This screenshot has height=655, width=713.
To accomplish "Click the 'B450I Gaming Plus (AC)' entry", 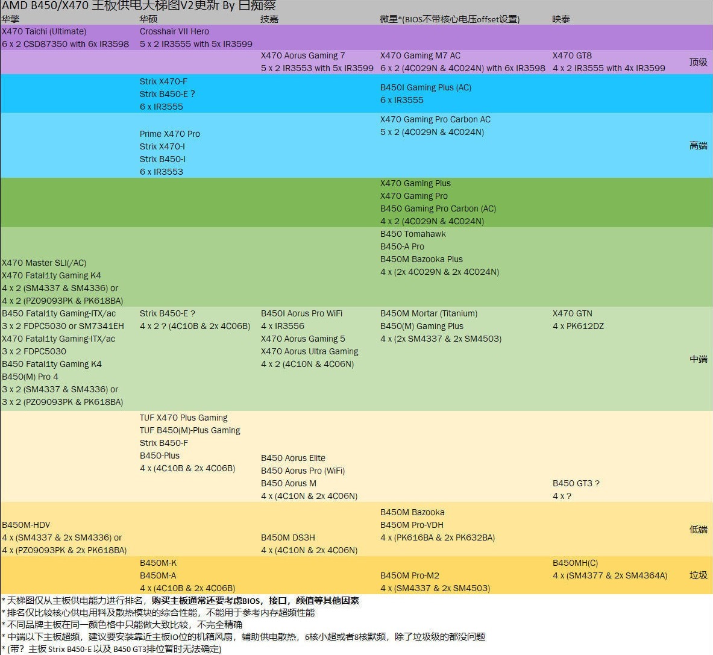I will (426, 87).
